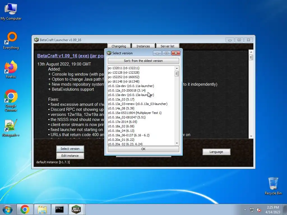Click the Select version dialog title icon
This screenshot has height=215, width=287.
[109, 53]
